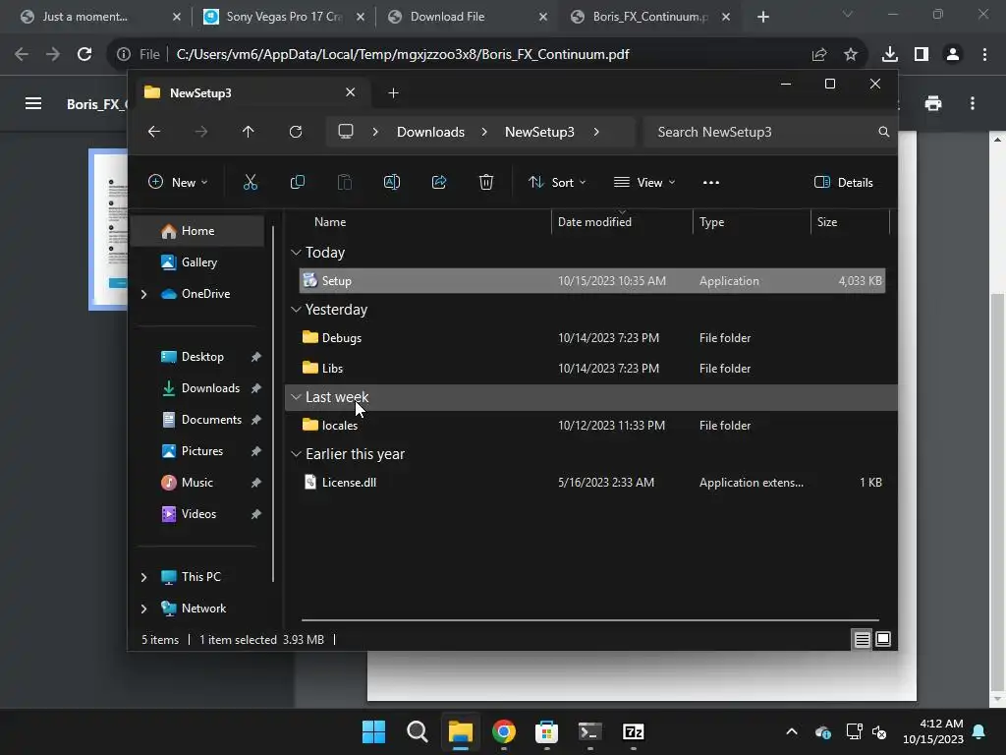Show hidden system tray icons chevron
Screen dimensions: 1006x755
[792, 731]
